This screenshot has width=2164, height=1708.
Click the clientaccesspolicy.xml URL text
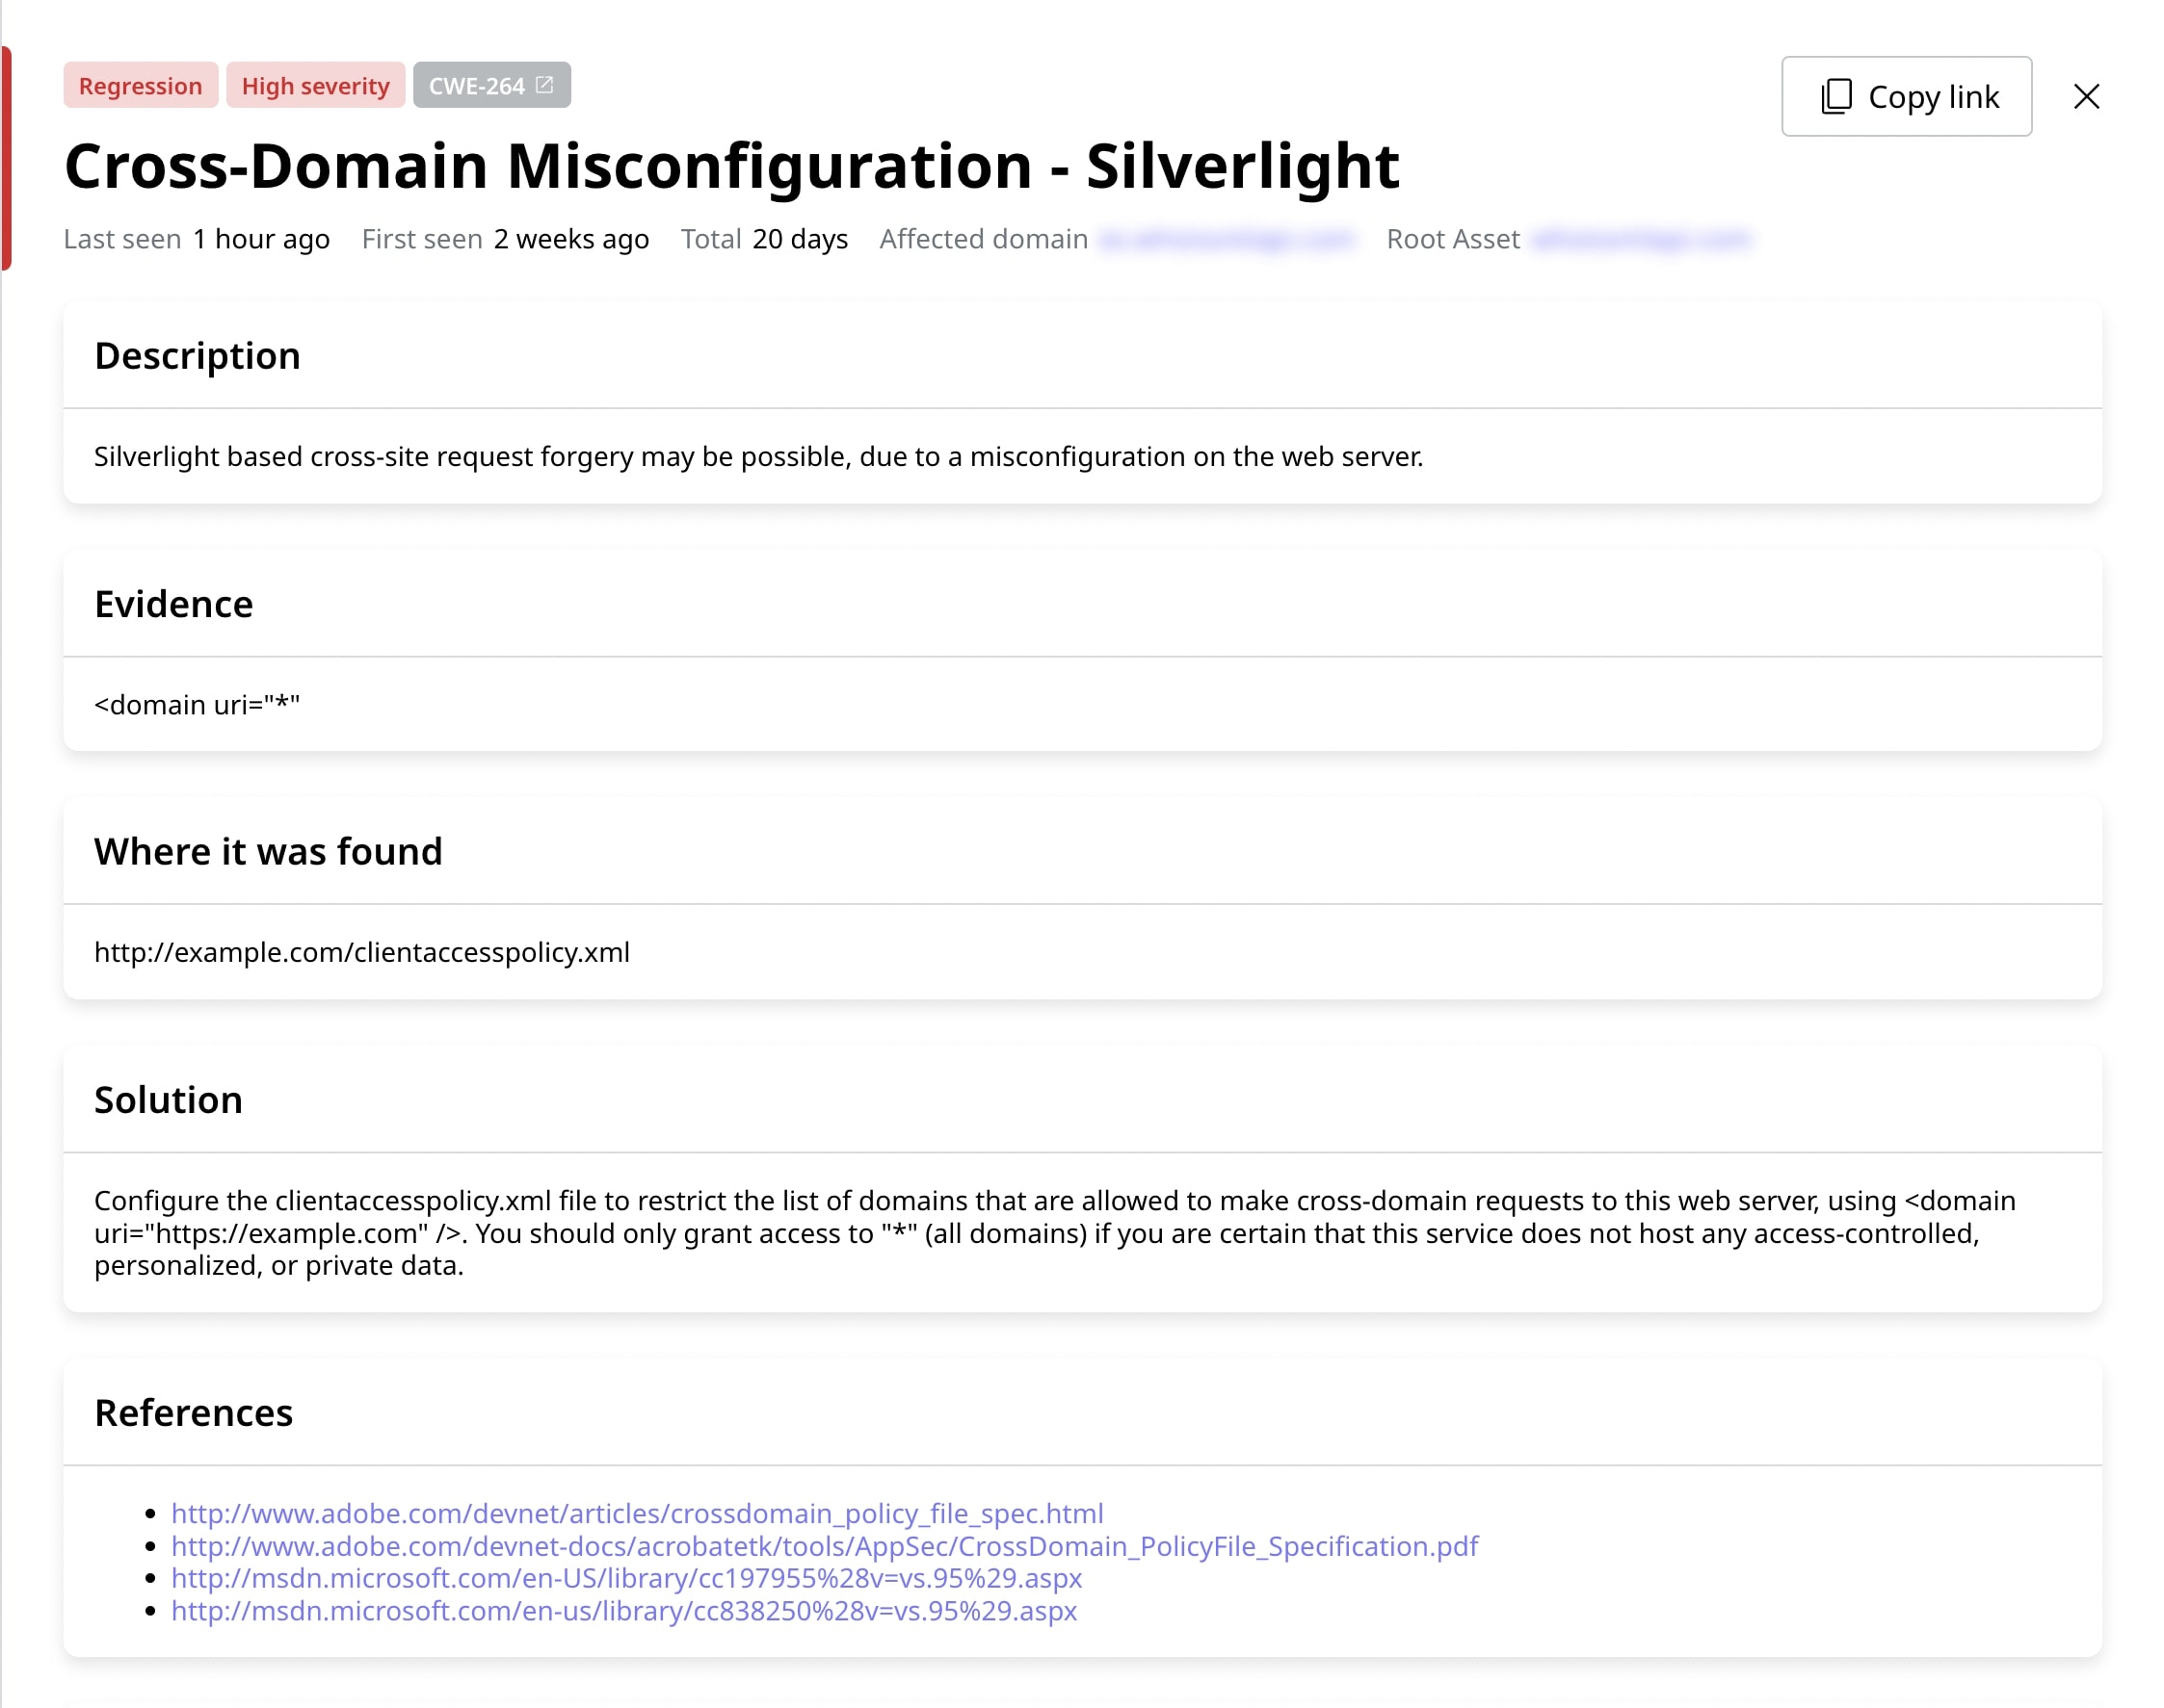(361, 952)
